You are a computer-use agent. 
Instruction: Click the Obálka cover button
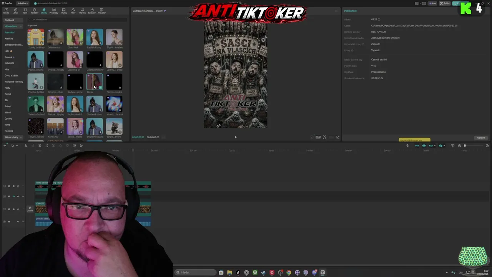pyautogui.click(x=30, y=209)
